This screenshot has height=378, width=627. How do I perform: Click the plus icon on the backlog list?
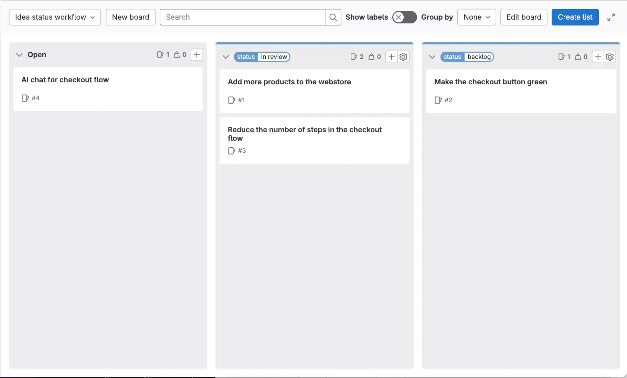pos(598,57)
